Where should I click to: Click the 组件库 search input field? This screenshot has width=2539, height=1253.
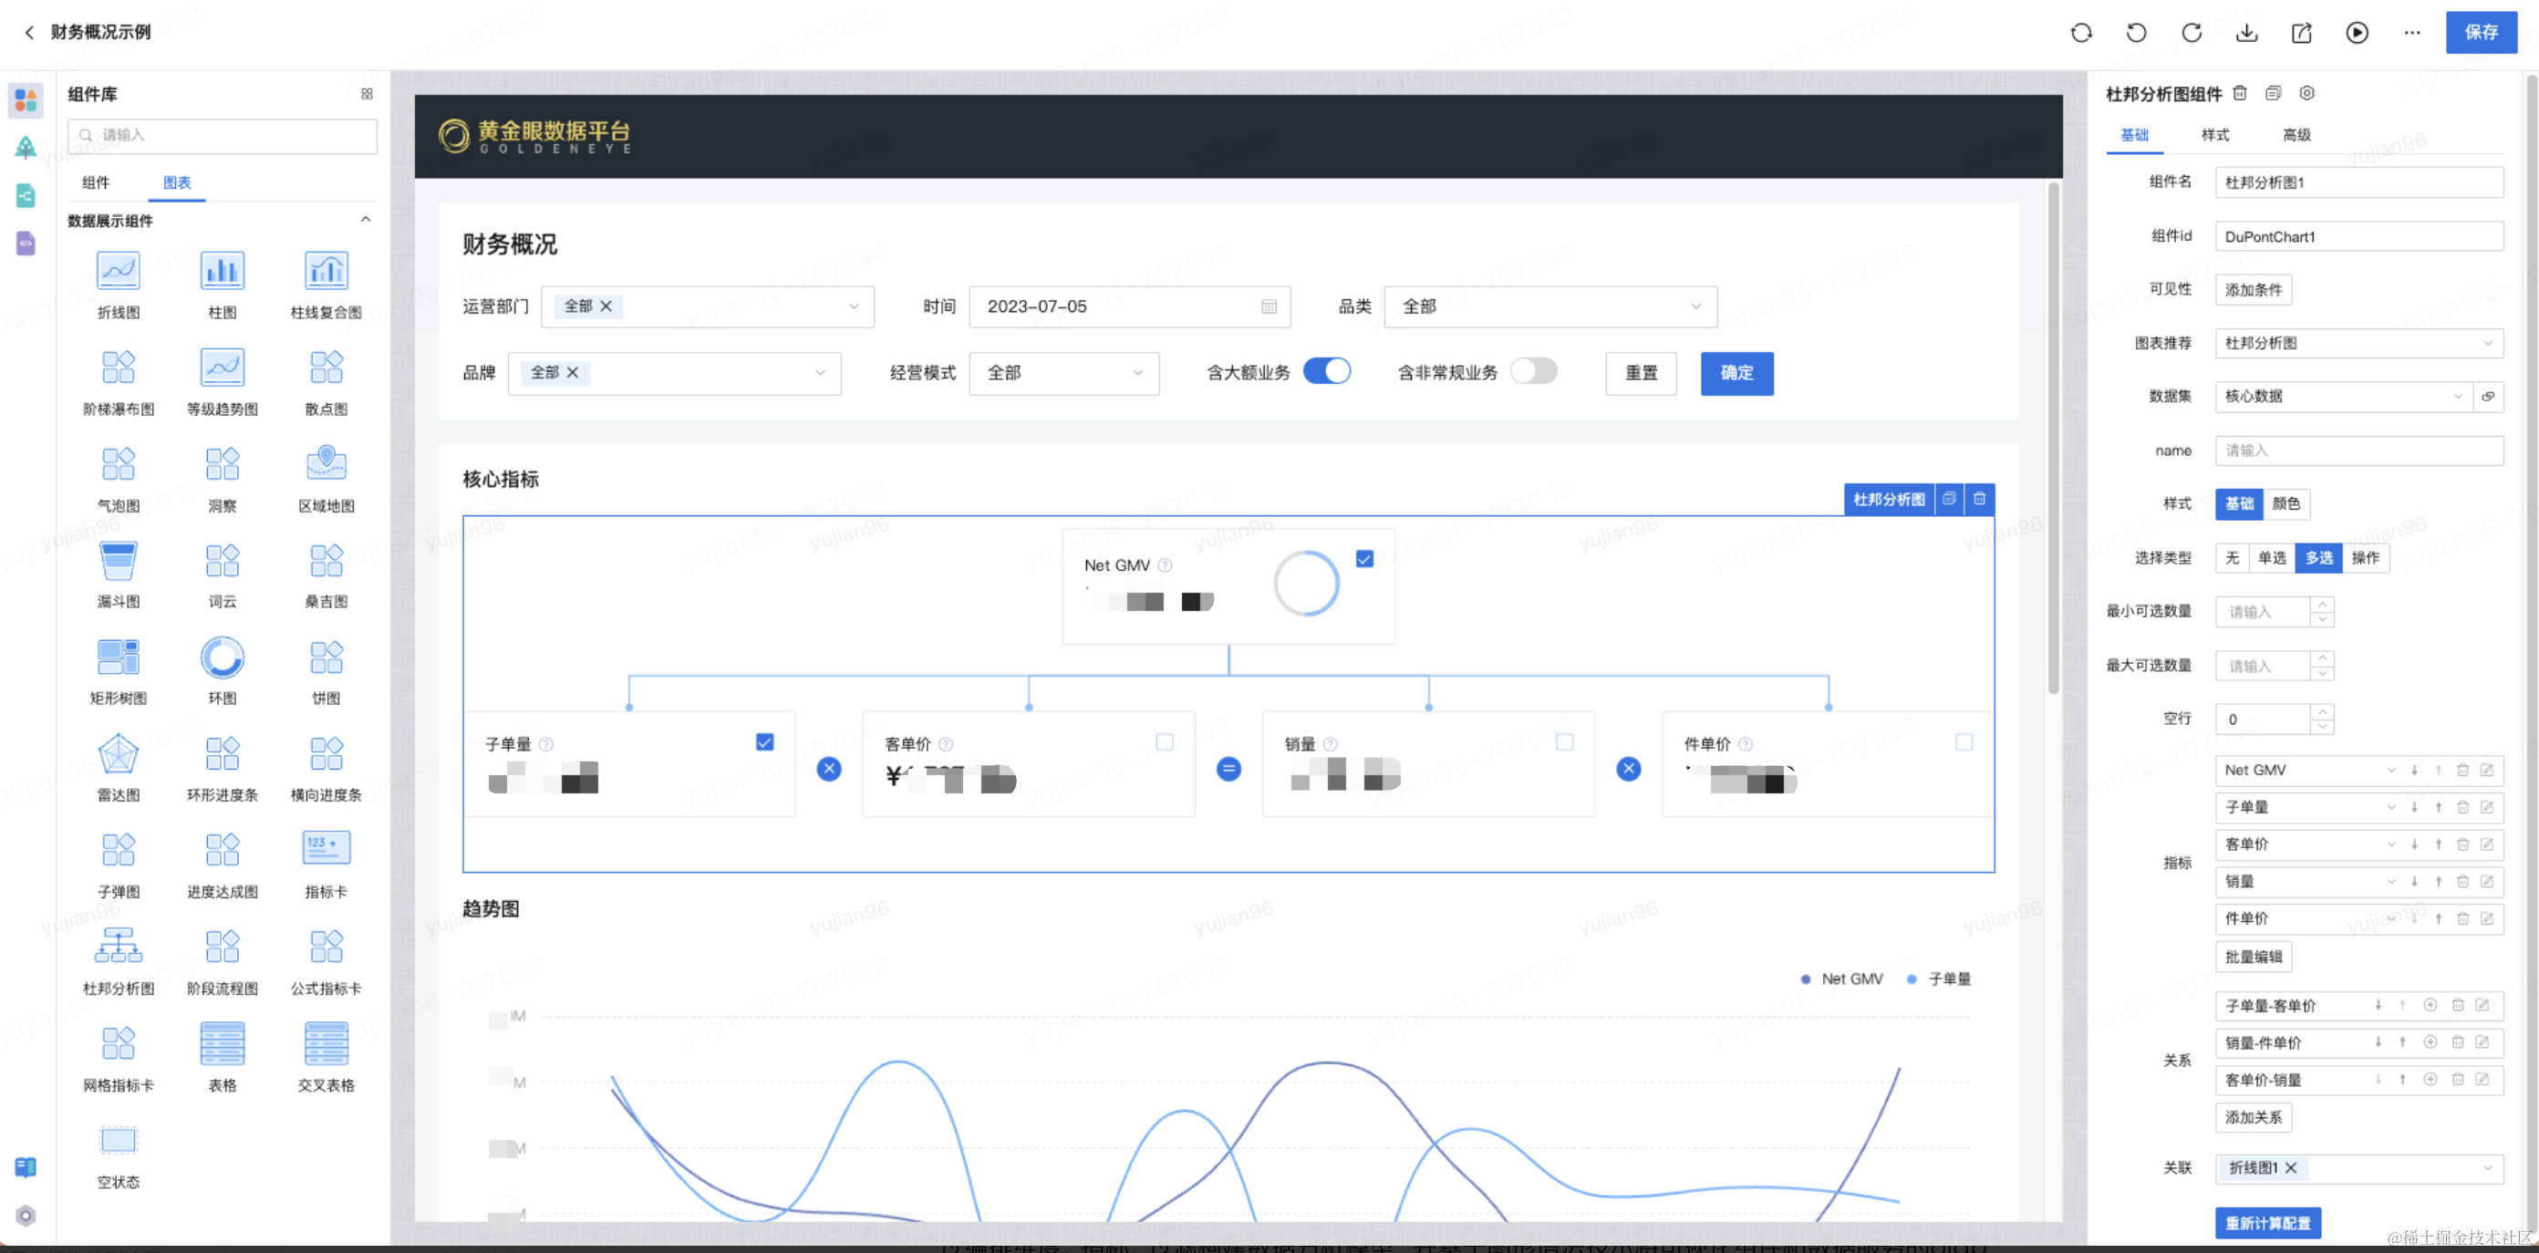point(223,135)
